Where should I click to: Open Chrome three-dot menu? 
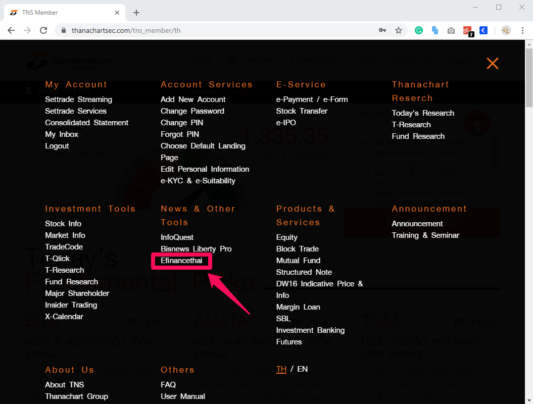coord(522,31)
